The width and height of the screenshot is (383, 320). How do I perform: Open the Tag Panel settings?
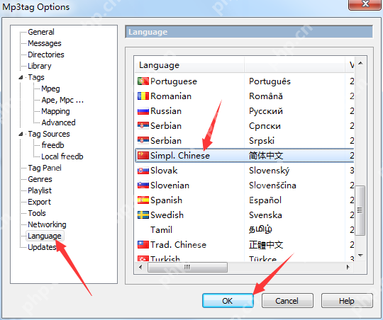tap(45, 168)
